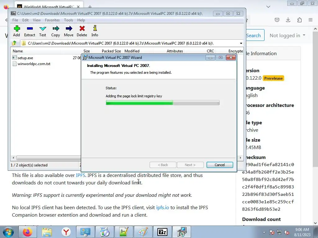Click the Firefox taskbar icon
Image resolution: width=318 pixels, height=238 pixels.
[28, 232]
